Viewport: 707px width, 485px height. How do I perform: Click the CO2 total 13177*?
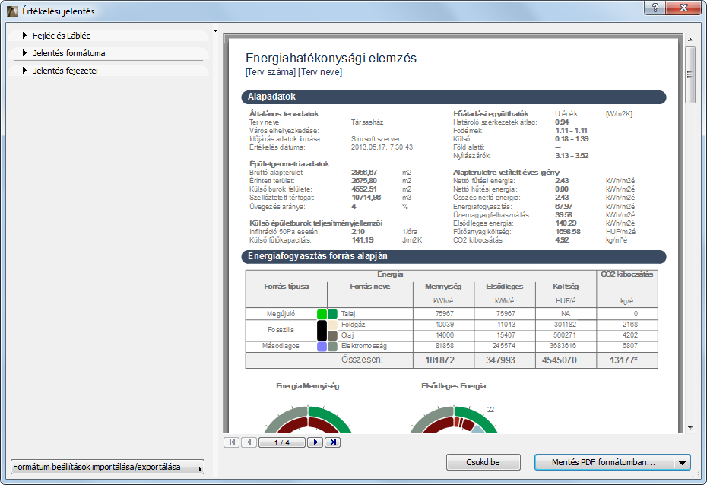point(623,360)
